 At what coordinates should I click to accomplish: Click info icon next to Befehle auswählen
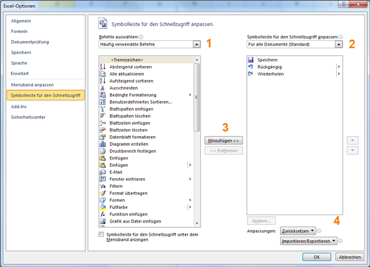coord(141,37)
